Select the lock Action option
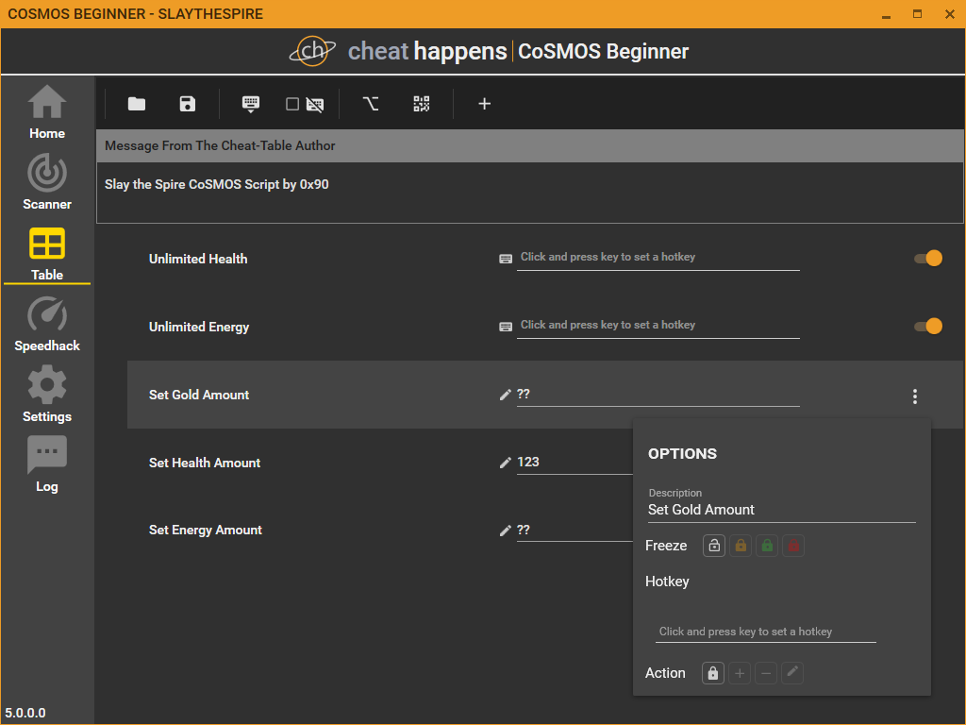This screenshot has height=725, width=966. [x=713, y=673]
